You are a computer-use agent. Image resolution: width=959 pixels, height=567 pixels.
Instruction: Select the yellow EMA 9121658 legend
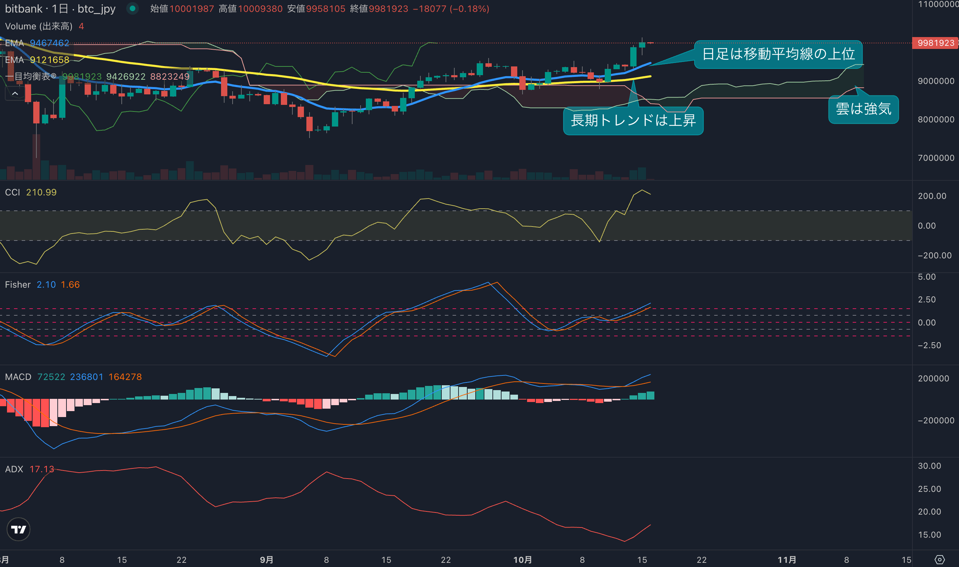pos(37,60)
